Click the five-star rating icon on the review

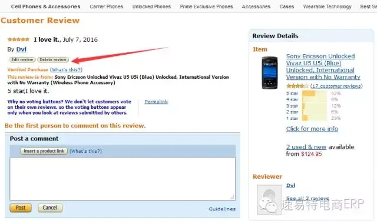(x=18, y=39)
